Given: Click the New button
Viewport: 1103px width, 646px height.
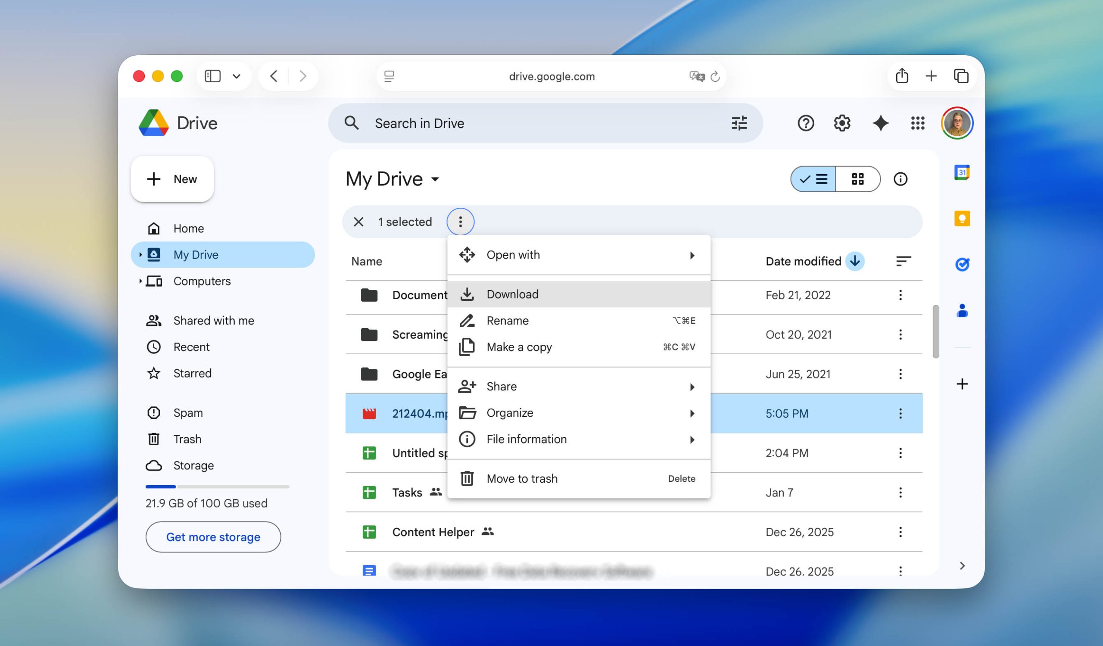Looking at the screenshot, I should coord(172,178).
